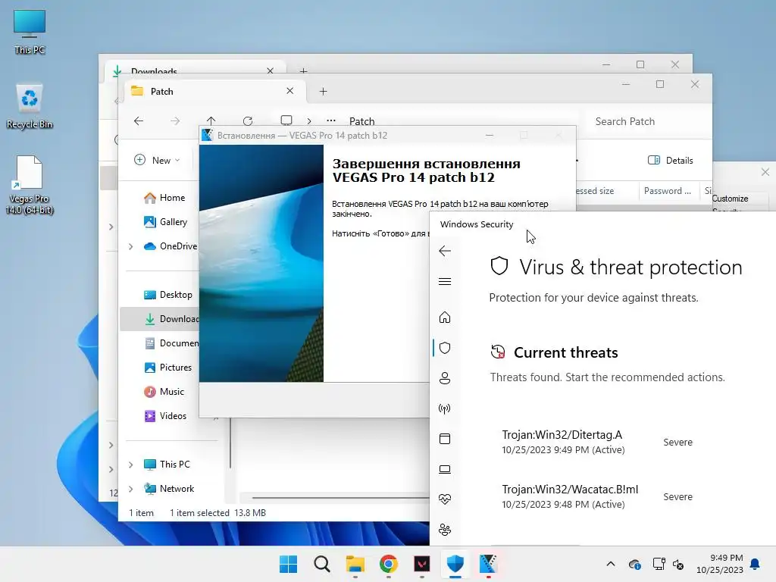Show hidden system tray icons
Image resolution: width=776 pixels, height=582 pixels.
[x=611, y=564]
